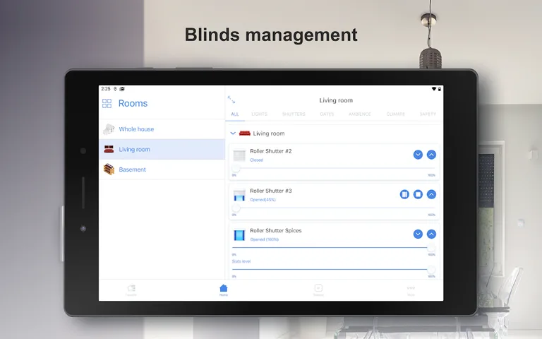Lower Roller Shutter Spices with down arrow

coord(418,234)
